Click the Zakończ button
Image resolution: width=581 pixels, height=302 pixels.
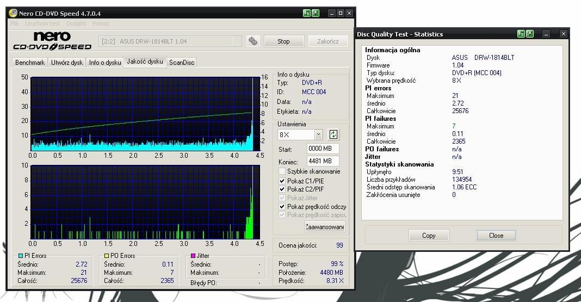pyautogui.click(x=328, y=41)
